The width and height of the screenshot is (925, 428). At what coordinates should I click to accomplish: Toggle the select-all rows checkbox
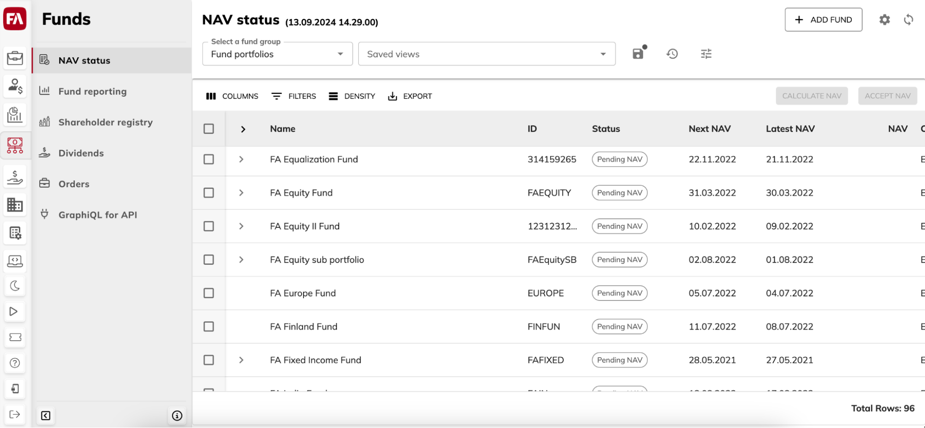(x=209, y=129)
